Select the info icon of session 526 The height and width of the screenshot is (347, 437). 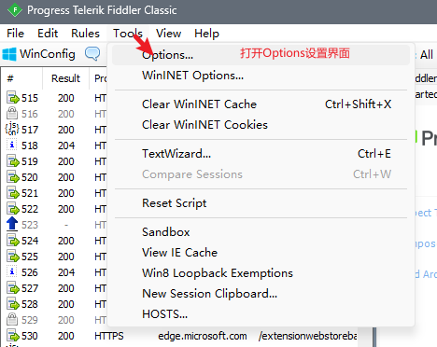pos(12,271)
